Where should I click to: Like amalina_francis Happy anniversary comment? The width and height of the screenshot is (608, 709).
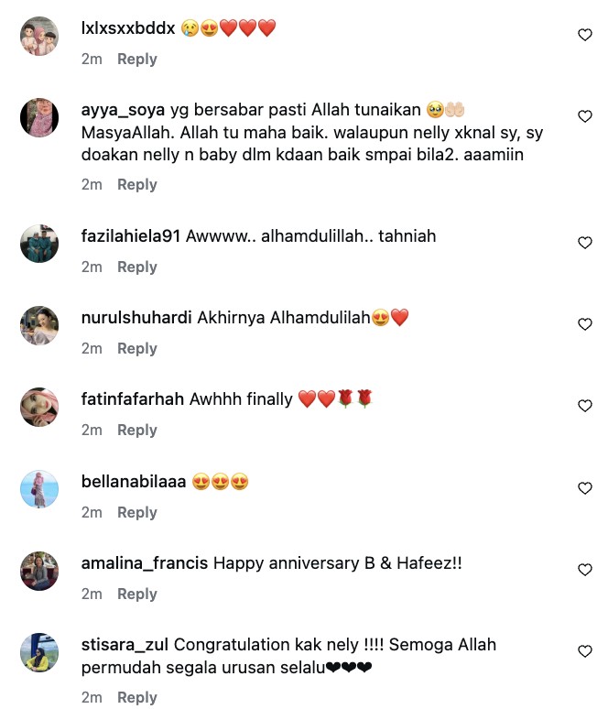point(585,569)
